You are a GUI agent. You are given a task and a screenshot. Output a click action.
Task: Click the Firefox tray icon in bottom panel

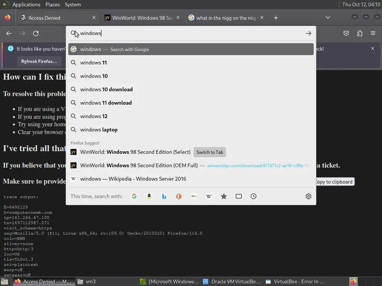(x=353, y=282)
